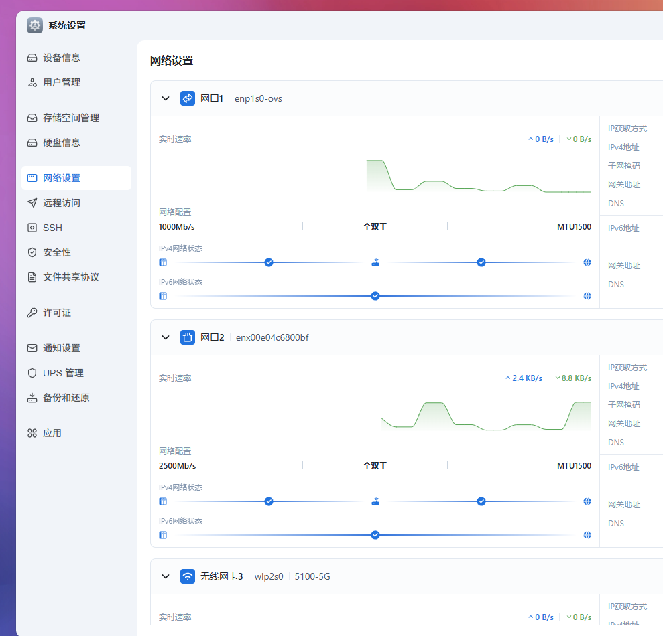Click the 网口1 IPv4 network status slider track
The height and width of the screenshot is (636, 663).
(322, 262)
